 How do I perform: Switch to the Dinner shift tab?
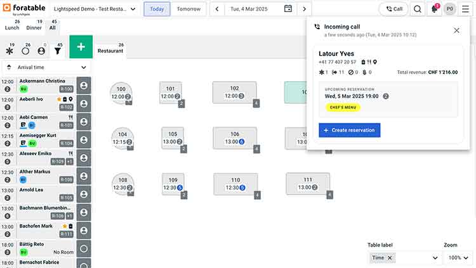coord(34,25)
